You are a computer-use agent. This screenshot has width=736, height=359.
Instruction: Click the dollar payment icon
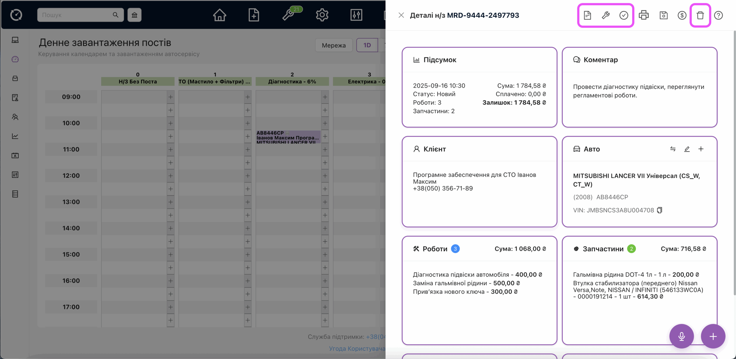(x=682, y=15)
